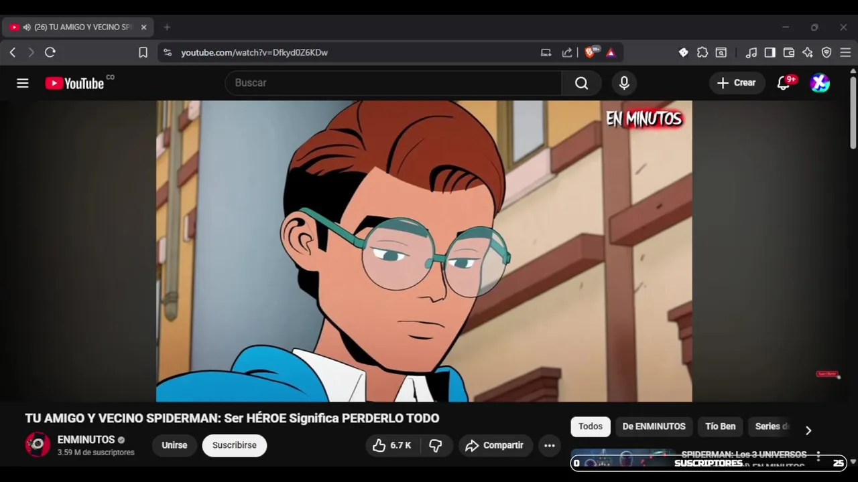The image size is (858, 482).
Task: Open the Brave VPN shield icon
Action: [x=826, y=52]
